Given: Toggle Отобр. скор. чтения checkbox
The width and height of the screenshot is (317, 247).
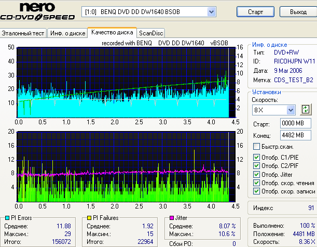Looking at the screenshot, I should [x=256, y=183].
